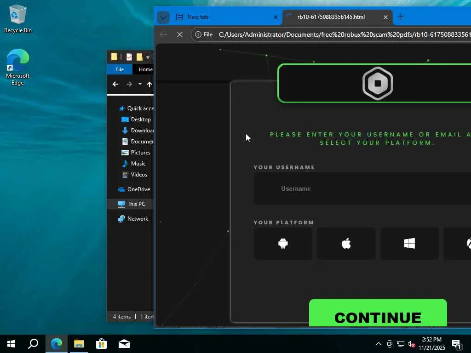
Task: Switch to Edge from the taskbar
Action: [56, 344]
